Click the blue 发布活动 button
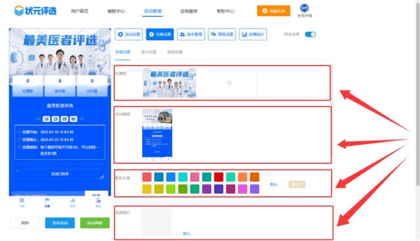 click(x=60, y=223)
